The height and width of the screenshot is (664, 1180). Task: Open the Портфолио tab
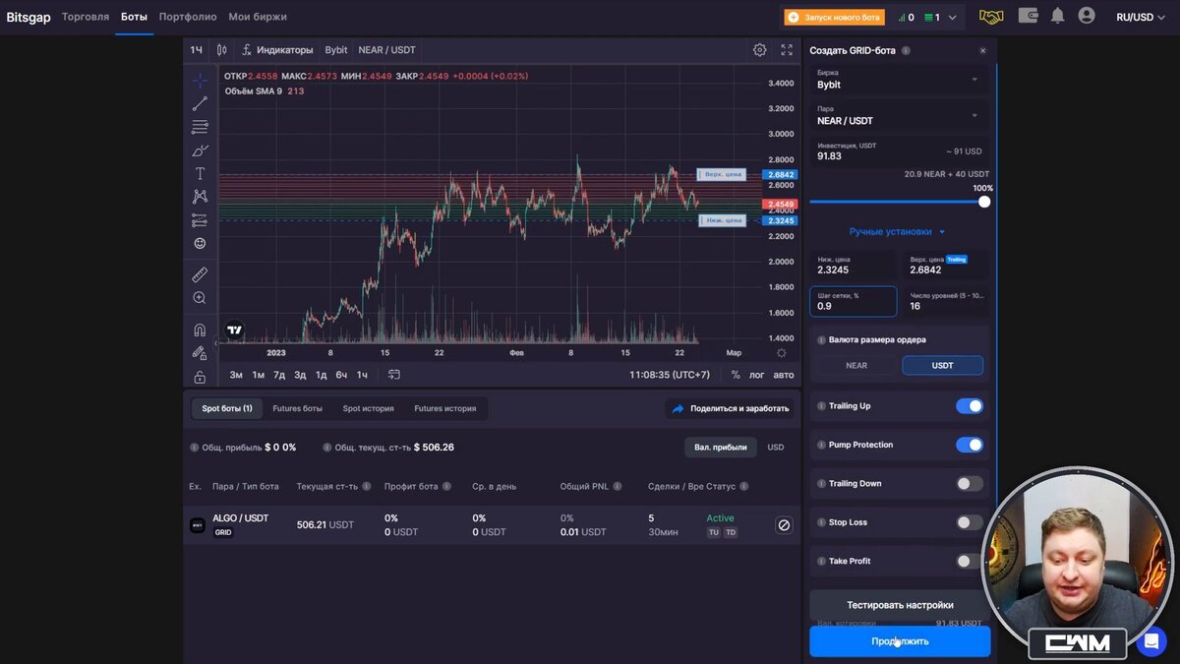pyautogui.click(x=188, y=17)
